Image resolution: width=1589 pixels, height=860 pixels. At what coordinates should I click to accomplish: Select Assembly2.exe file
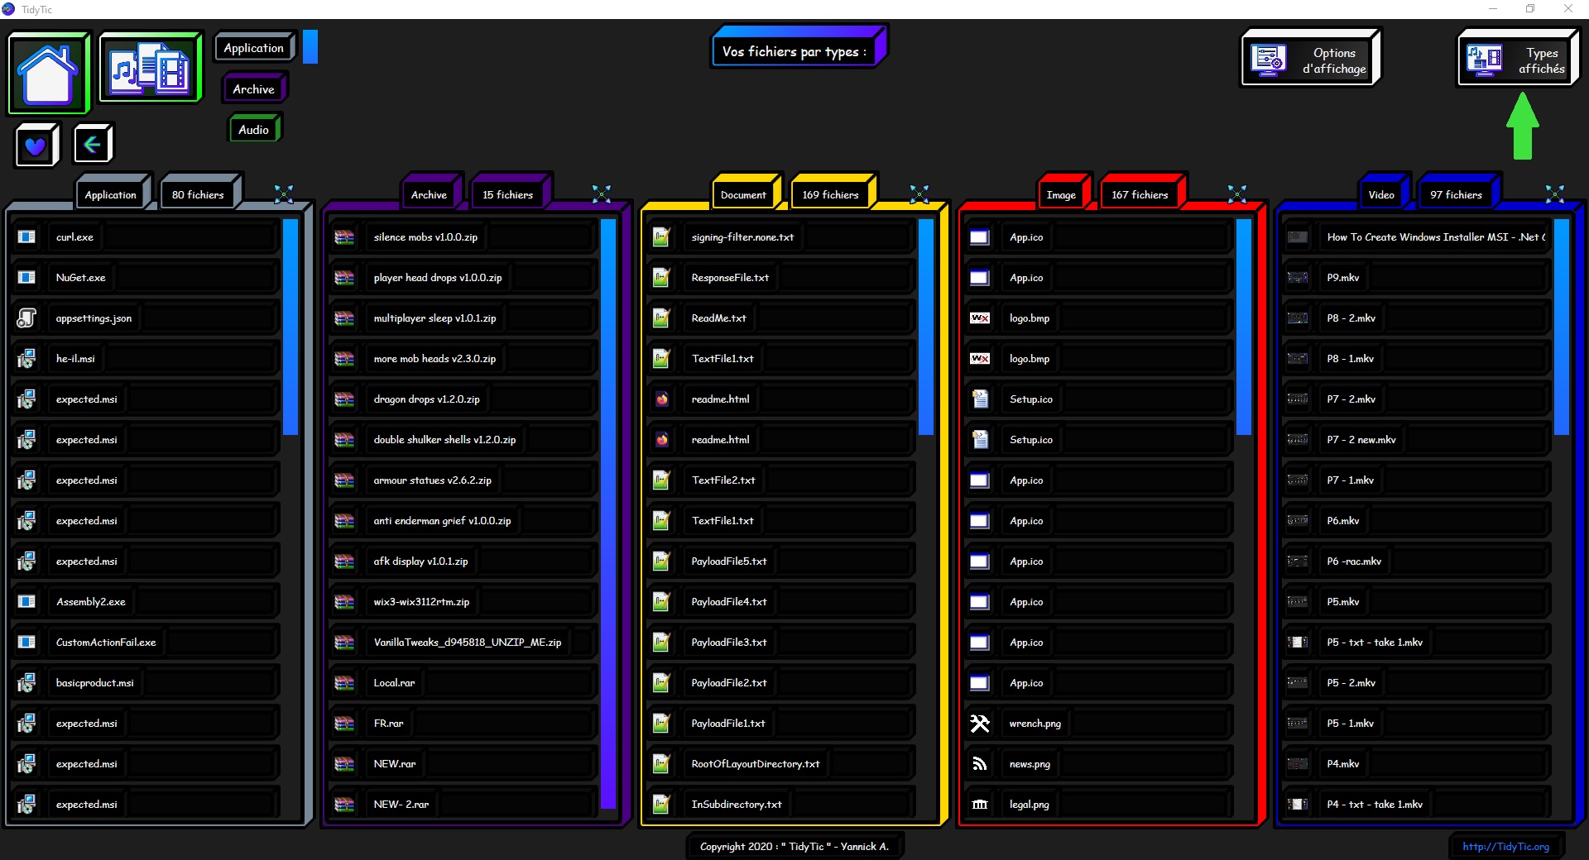coord(145,602)
